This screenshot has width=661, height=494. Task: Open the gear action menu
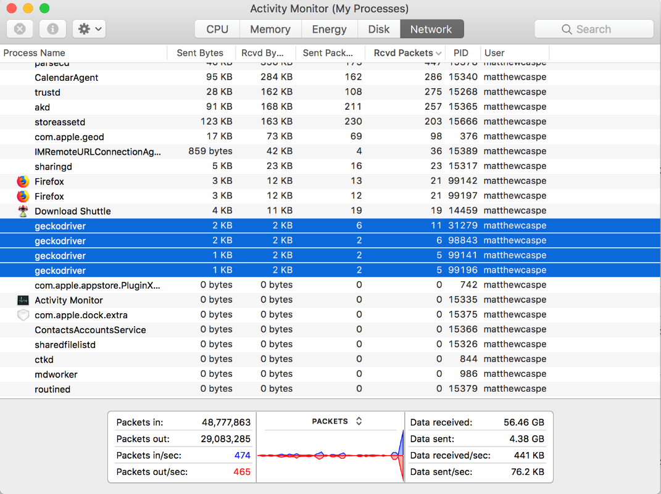[x=89, y=29]
